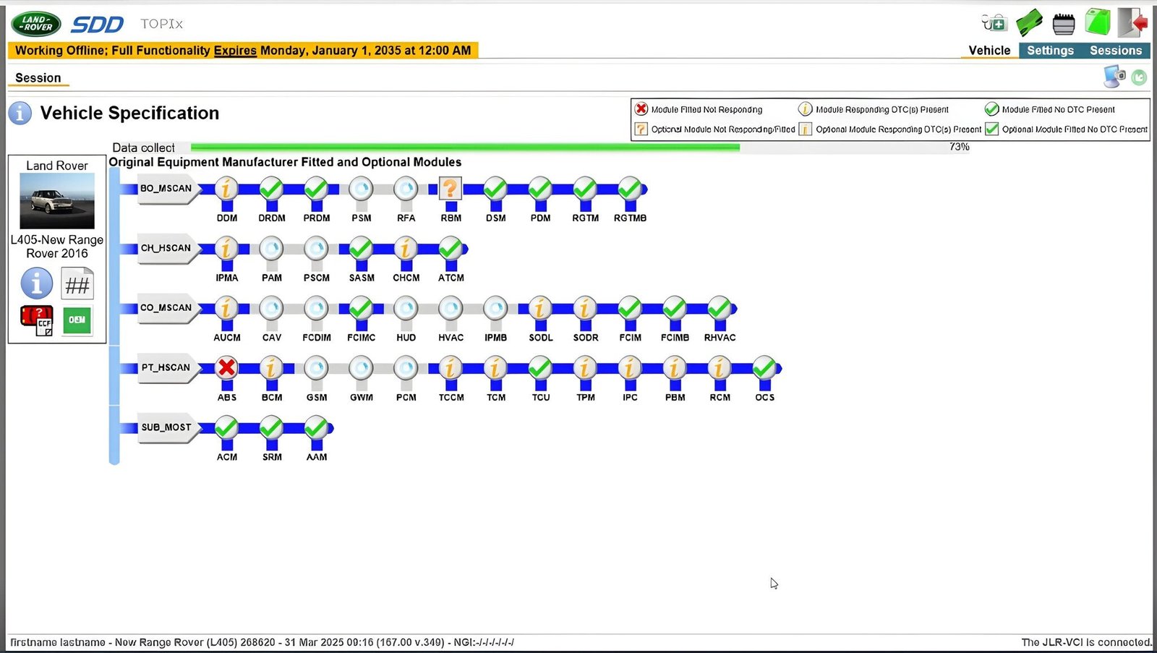
Task: Select the green OEM icon
Action: (x=77, y=320)
